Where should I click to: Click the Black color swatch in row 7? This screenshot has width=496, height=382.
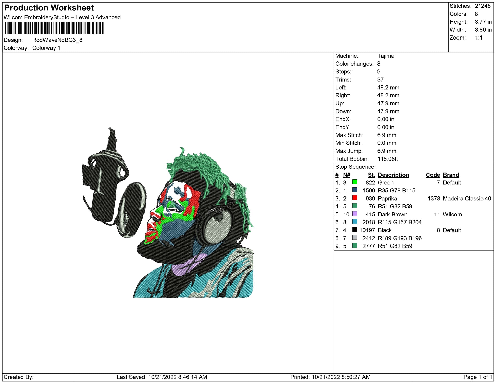pyautogui.click(x=355, y=230)
